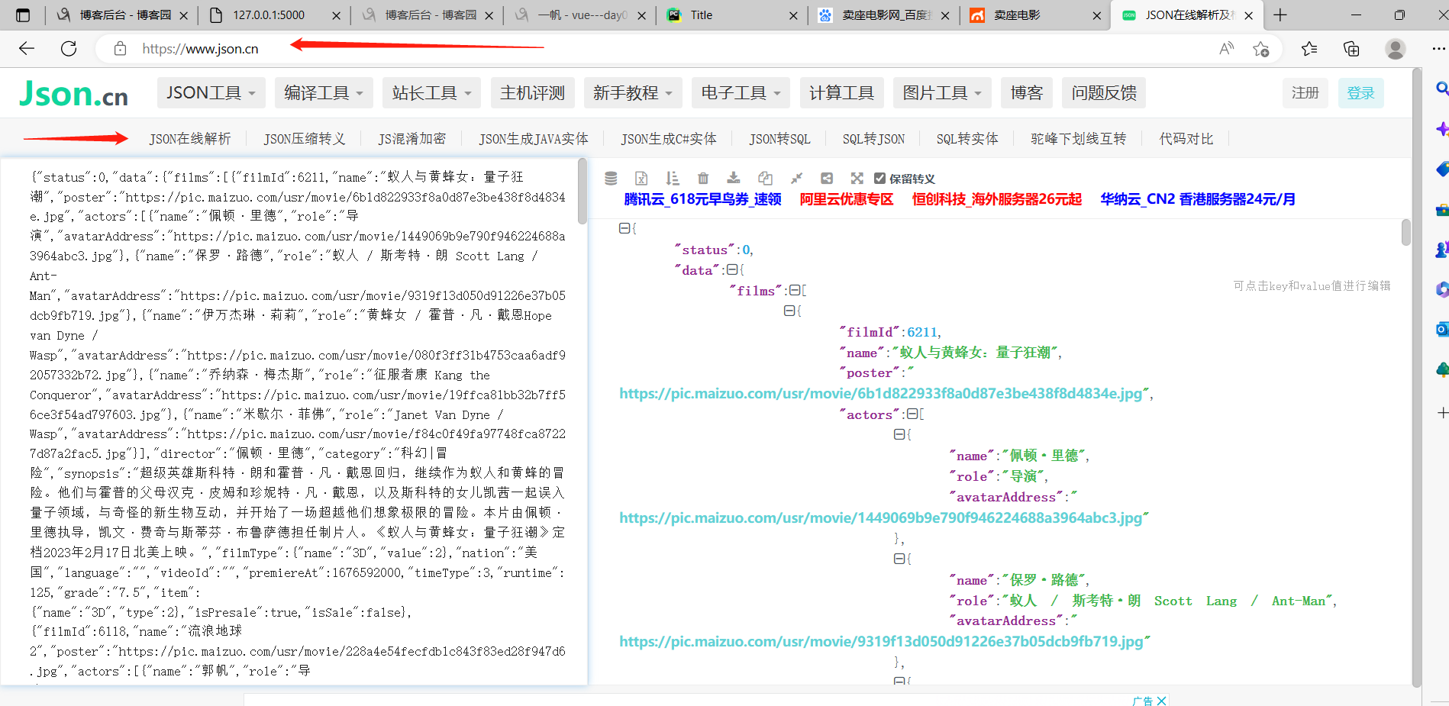Open the 腾讯云_618元早鸟券_速领 ad link

702,199
